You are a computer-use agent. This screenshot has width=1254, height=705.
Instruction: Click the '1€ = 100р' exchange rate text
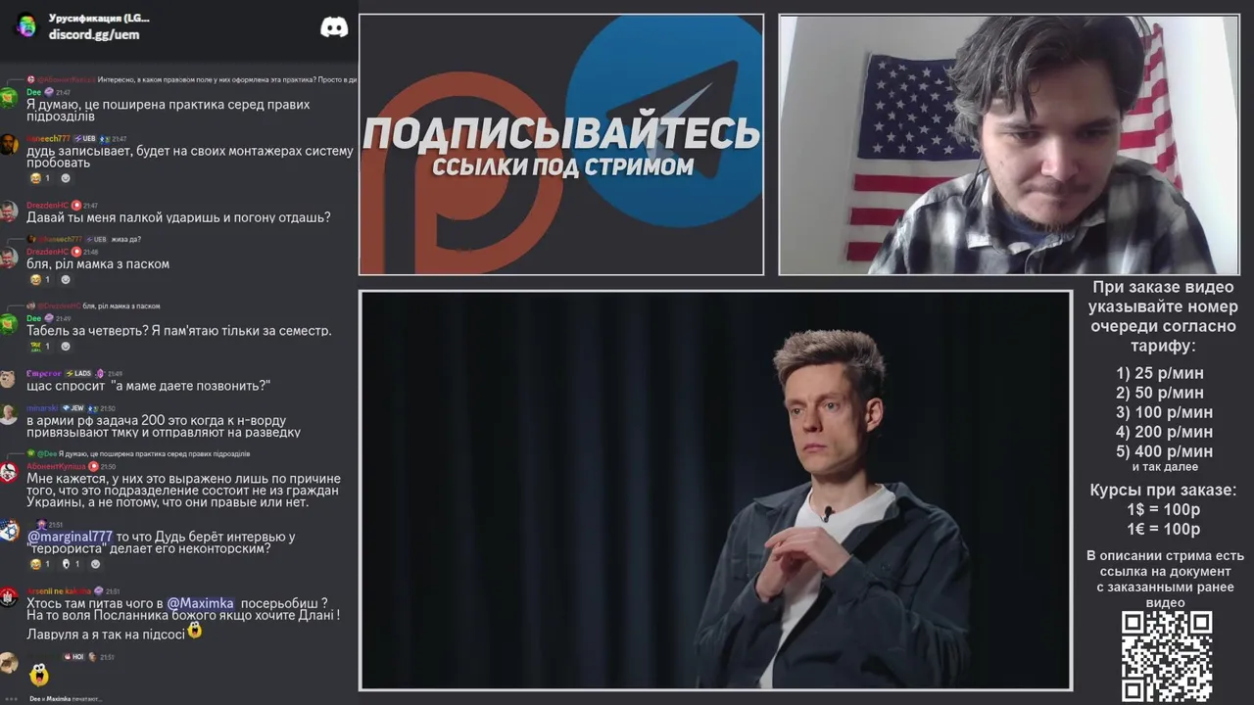[x=1164, y=529]
